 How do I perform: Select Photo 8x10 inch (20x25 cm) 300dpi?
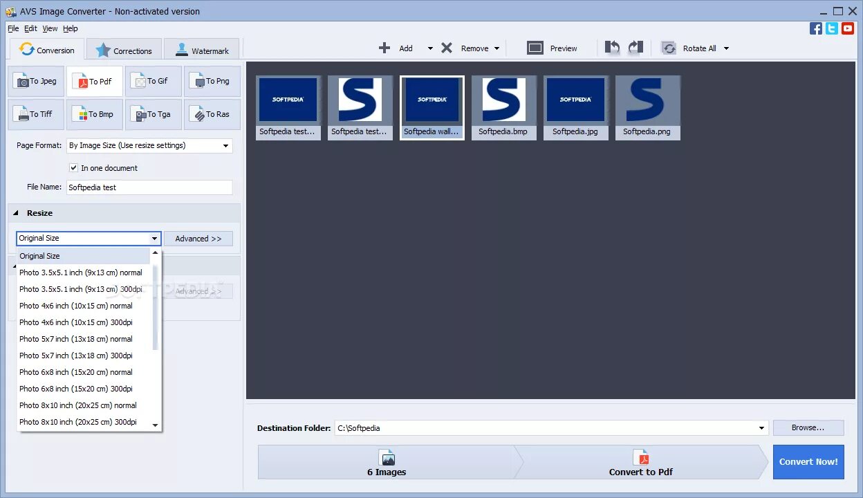pyautogui.click(x=84, y=422)
